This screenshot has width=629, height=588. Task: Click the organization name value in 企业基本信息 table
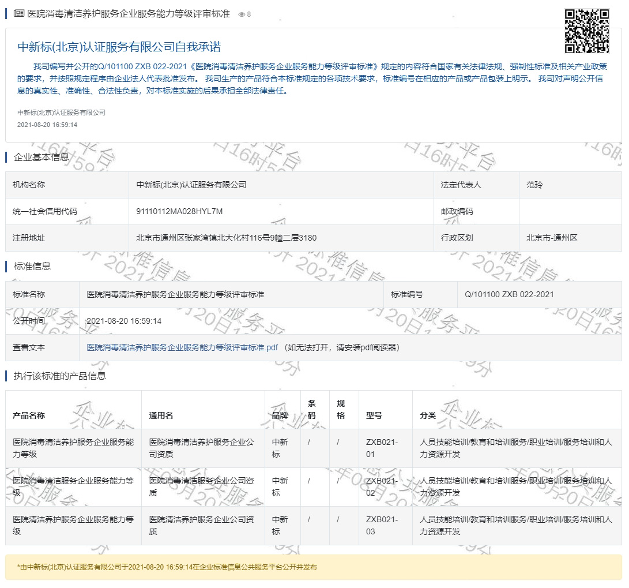[x=191, y=185]
